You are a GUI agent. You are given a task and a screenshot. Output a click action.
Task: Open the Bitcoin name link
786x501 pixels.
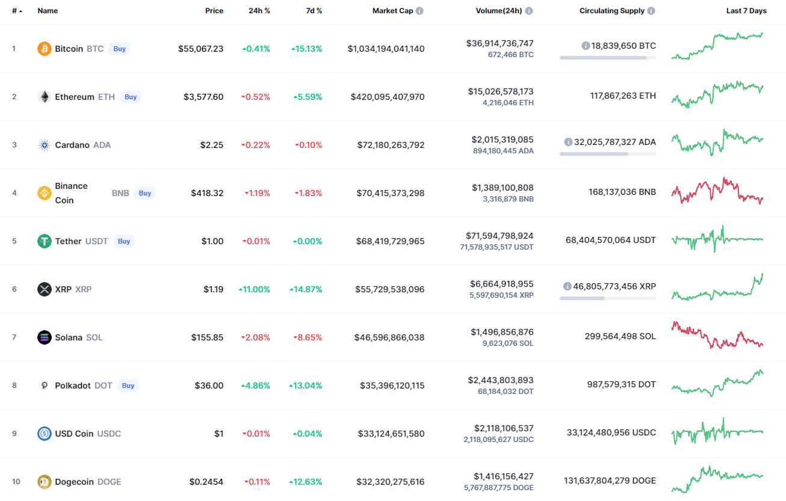pyautogui.click(x=69, y=49)
